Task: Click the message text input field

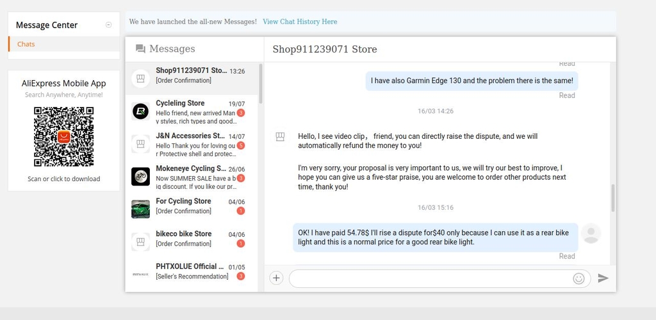Action: pos(429,278)
